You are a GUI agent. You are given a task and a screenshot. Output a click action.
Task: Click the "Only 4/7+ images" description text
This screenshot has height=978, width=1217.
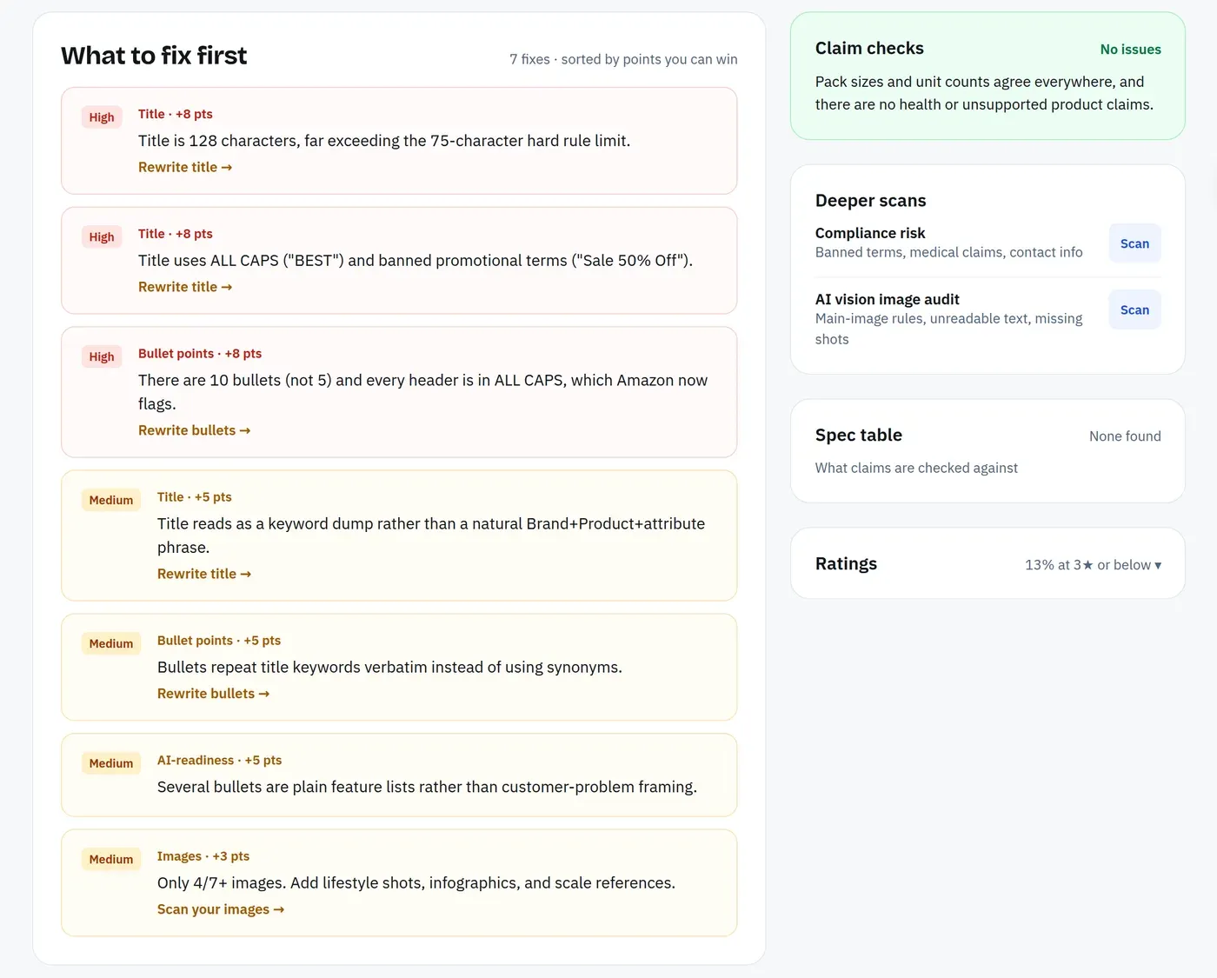click(x=416, y=883)
